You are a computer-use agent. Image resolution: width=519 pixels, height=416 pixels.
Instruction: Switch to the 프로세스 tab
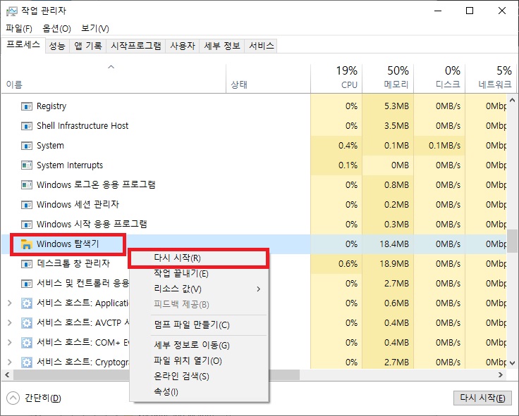23,44
